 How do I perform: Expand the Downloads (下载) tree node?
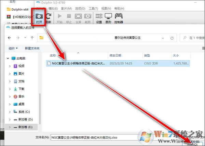[10, 89]
